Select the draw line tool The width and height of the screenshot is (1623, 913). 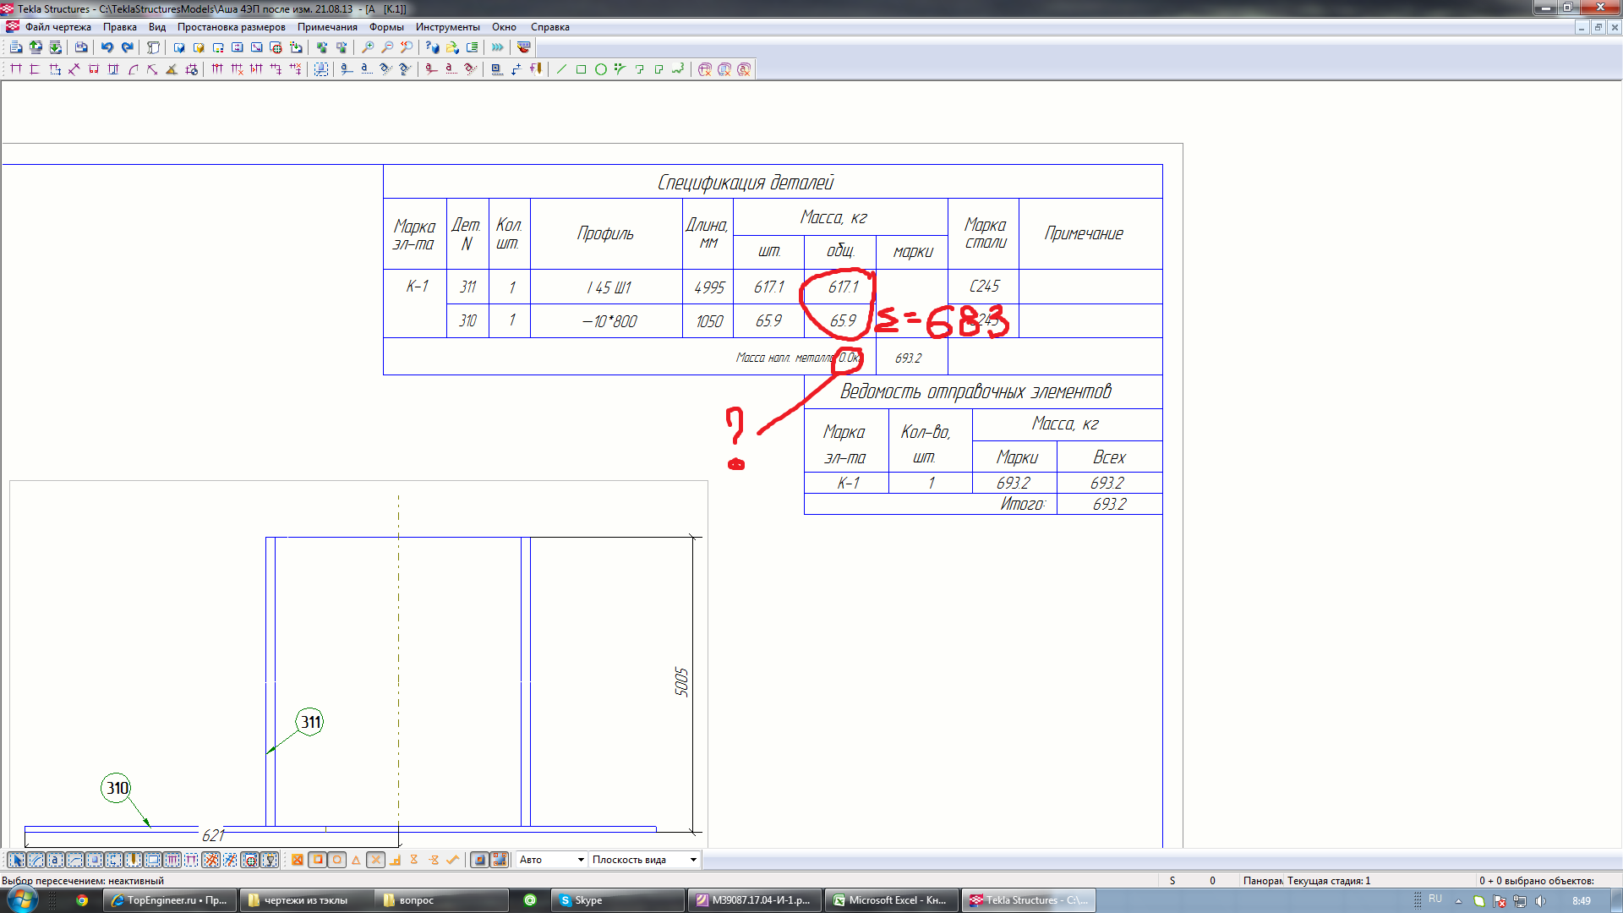click(561, 69)
